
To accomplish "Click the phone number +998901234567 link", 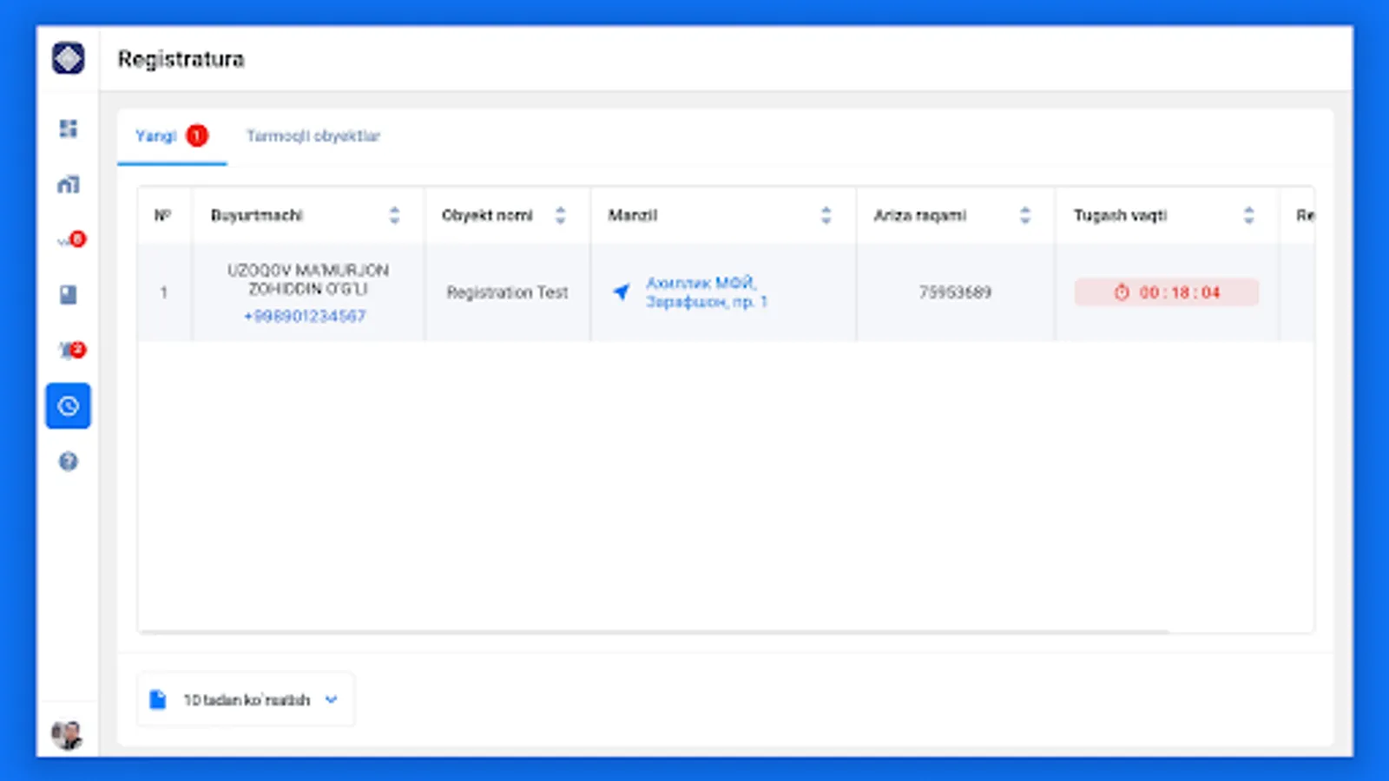I will click(x=305, y=316).
